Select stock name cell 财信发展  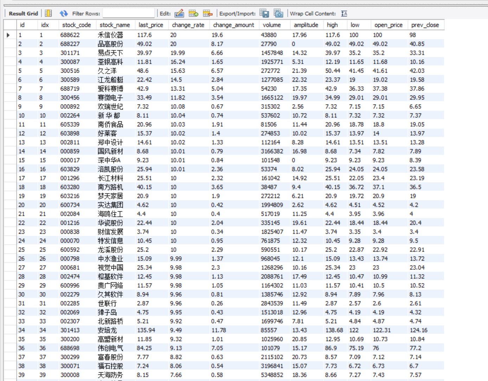[x=116, y=232]
